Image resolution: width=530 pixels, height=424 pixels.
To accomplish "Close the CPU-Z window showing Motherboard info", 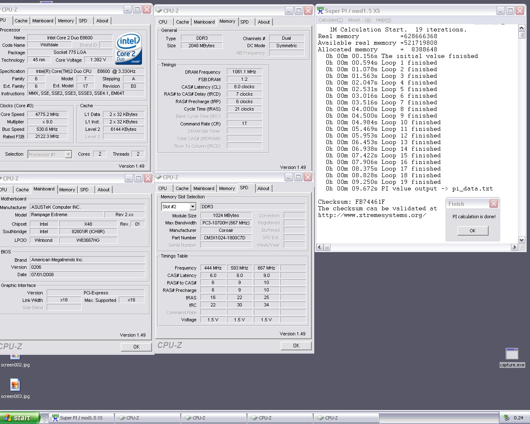I will tap(148, 178).
